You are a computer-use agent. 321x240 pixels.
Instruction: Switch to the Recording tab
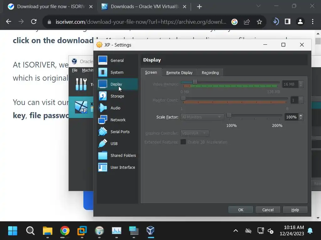coord(210,72)
